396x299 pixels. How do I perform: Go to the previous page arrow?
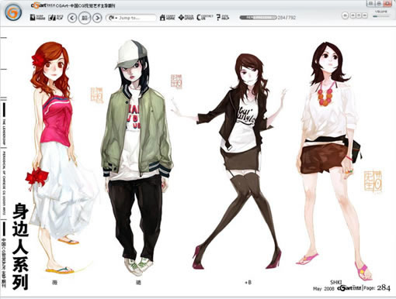pyautogui.click(x=72, y=18)
